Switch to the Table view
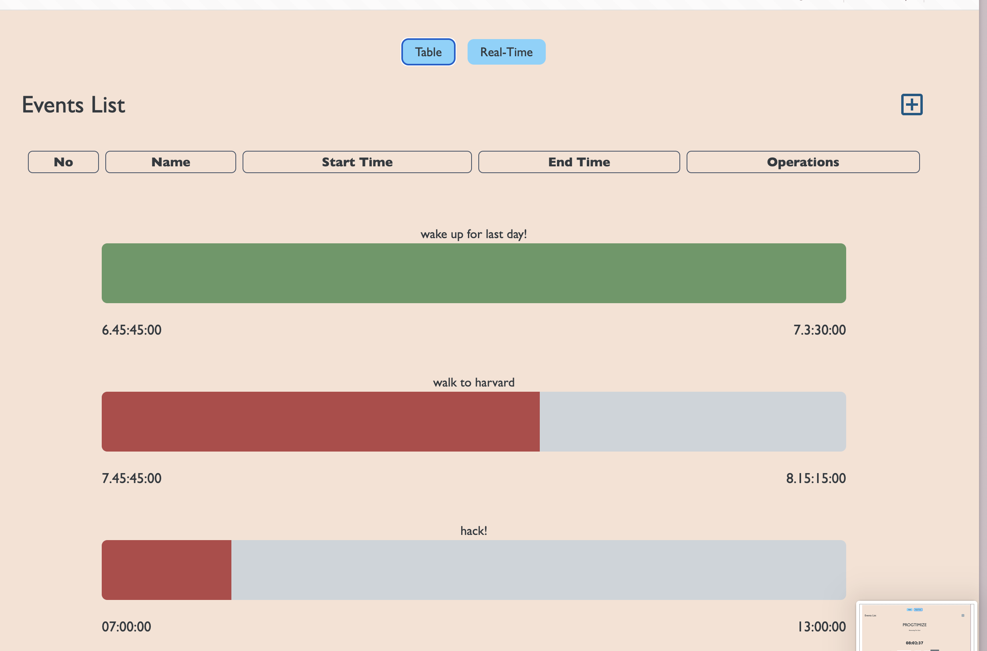The image size is (987, 651). click(428, 52)
